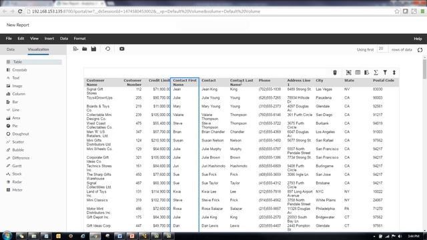Open Internet Explorer from the taskbar

pos(83,236)
